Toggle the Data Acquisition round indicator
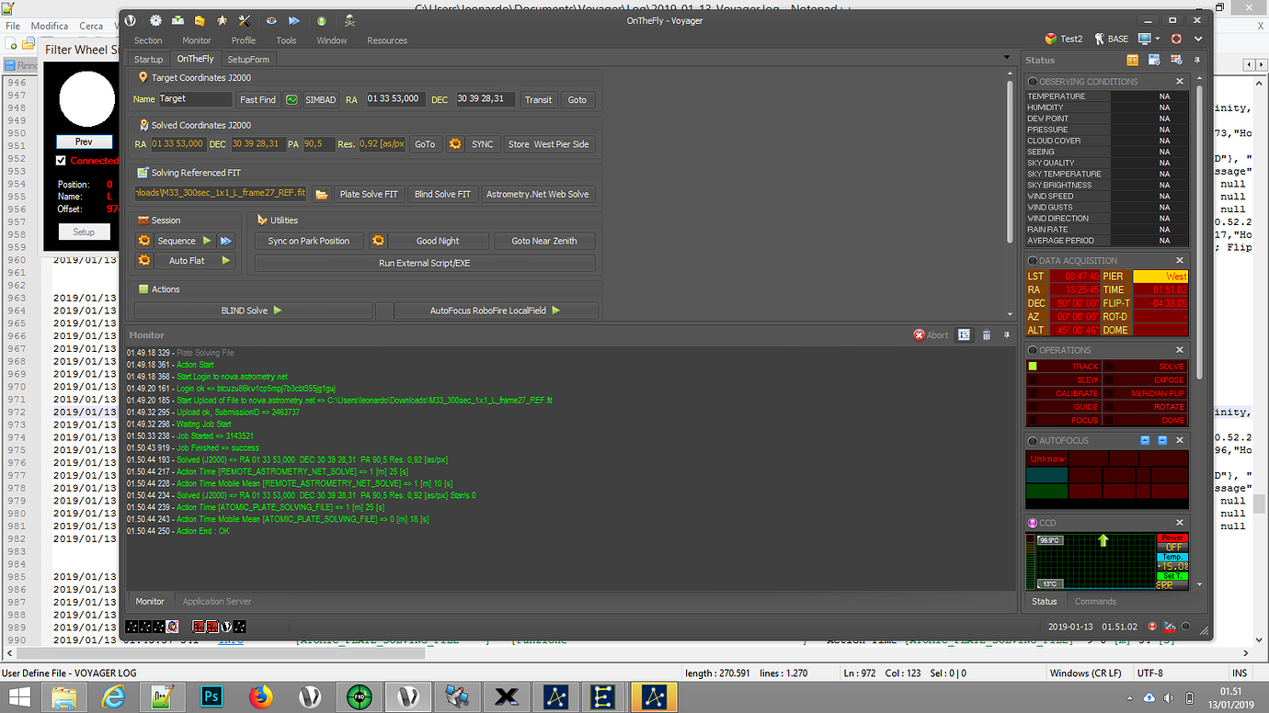The width and height of the screenshot is (1269, 713). coord(1033,261)
